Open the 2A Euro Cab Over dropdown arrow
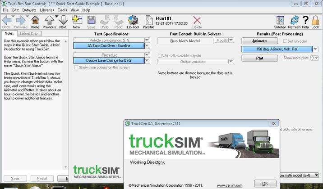Screen dimensions: 323x189 (147, 45)
